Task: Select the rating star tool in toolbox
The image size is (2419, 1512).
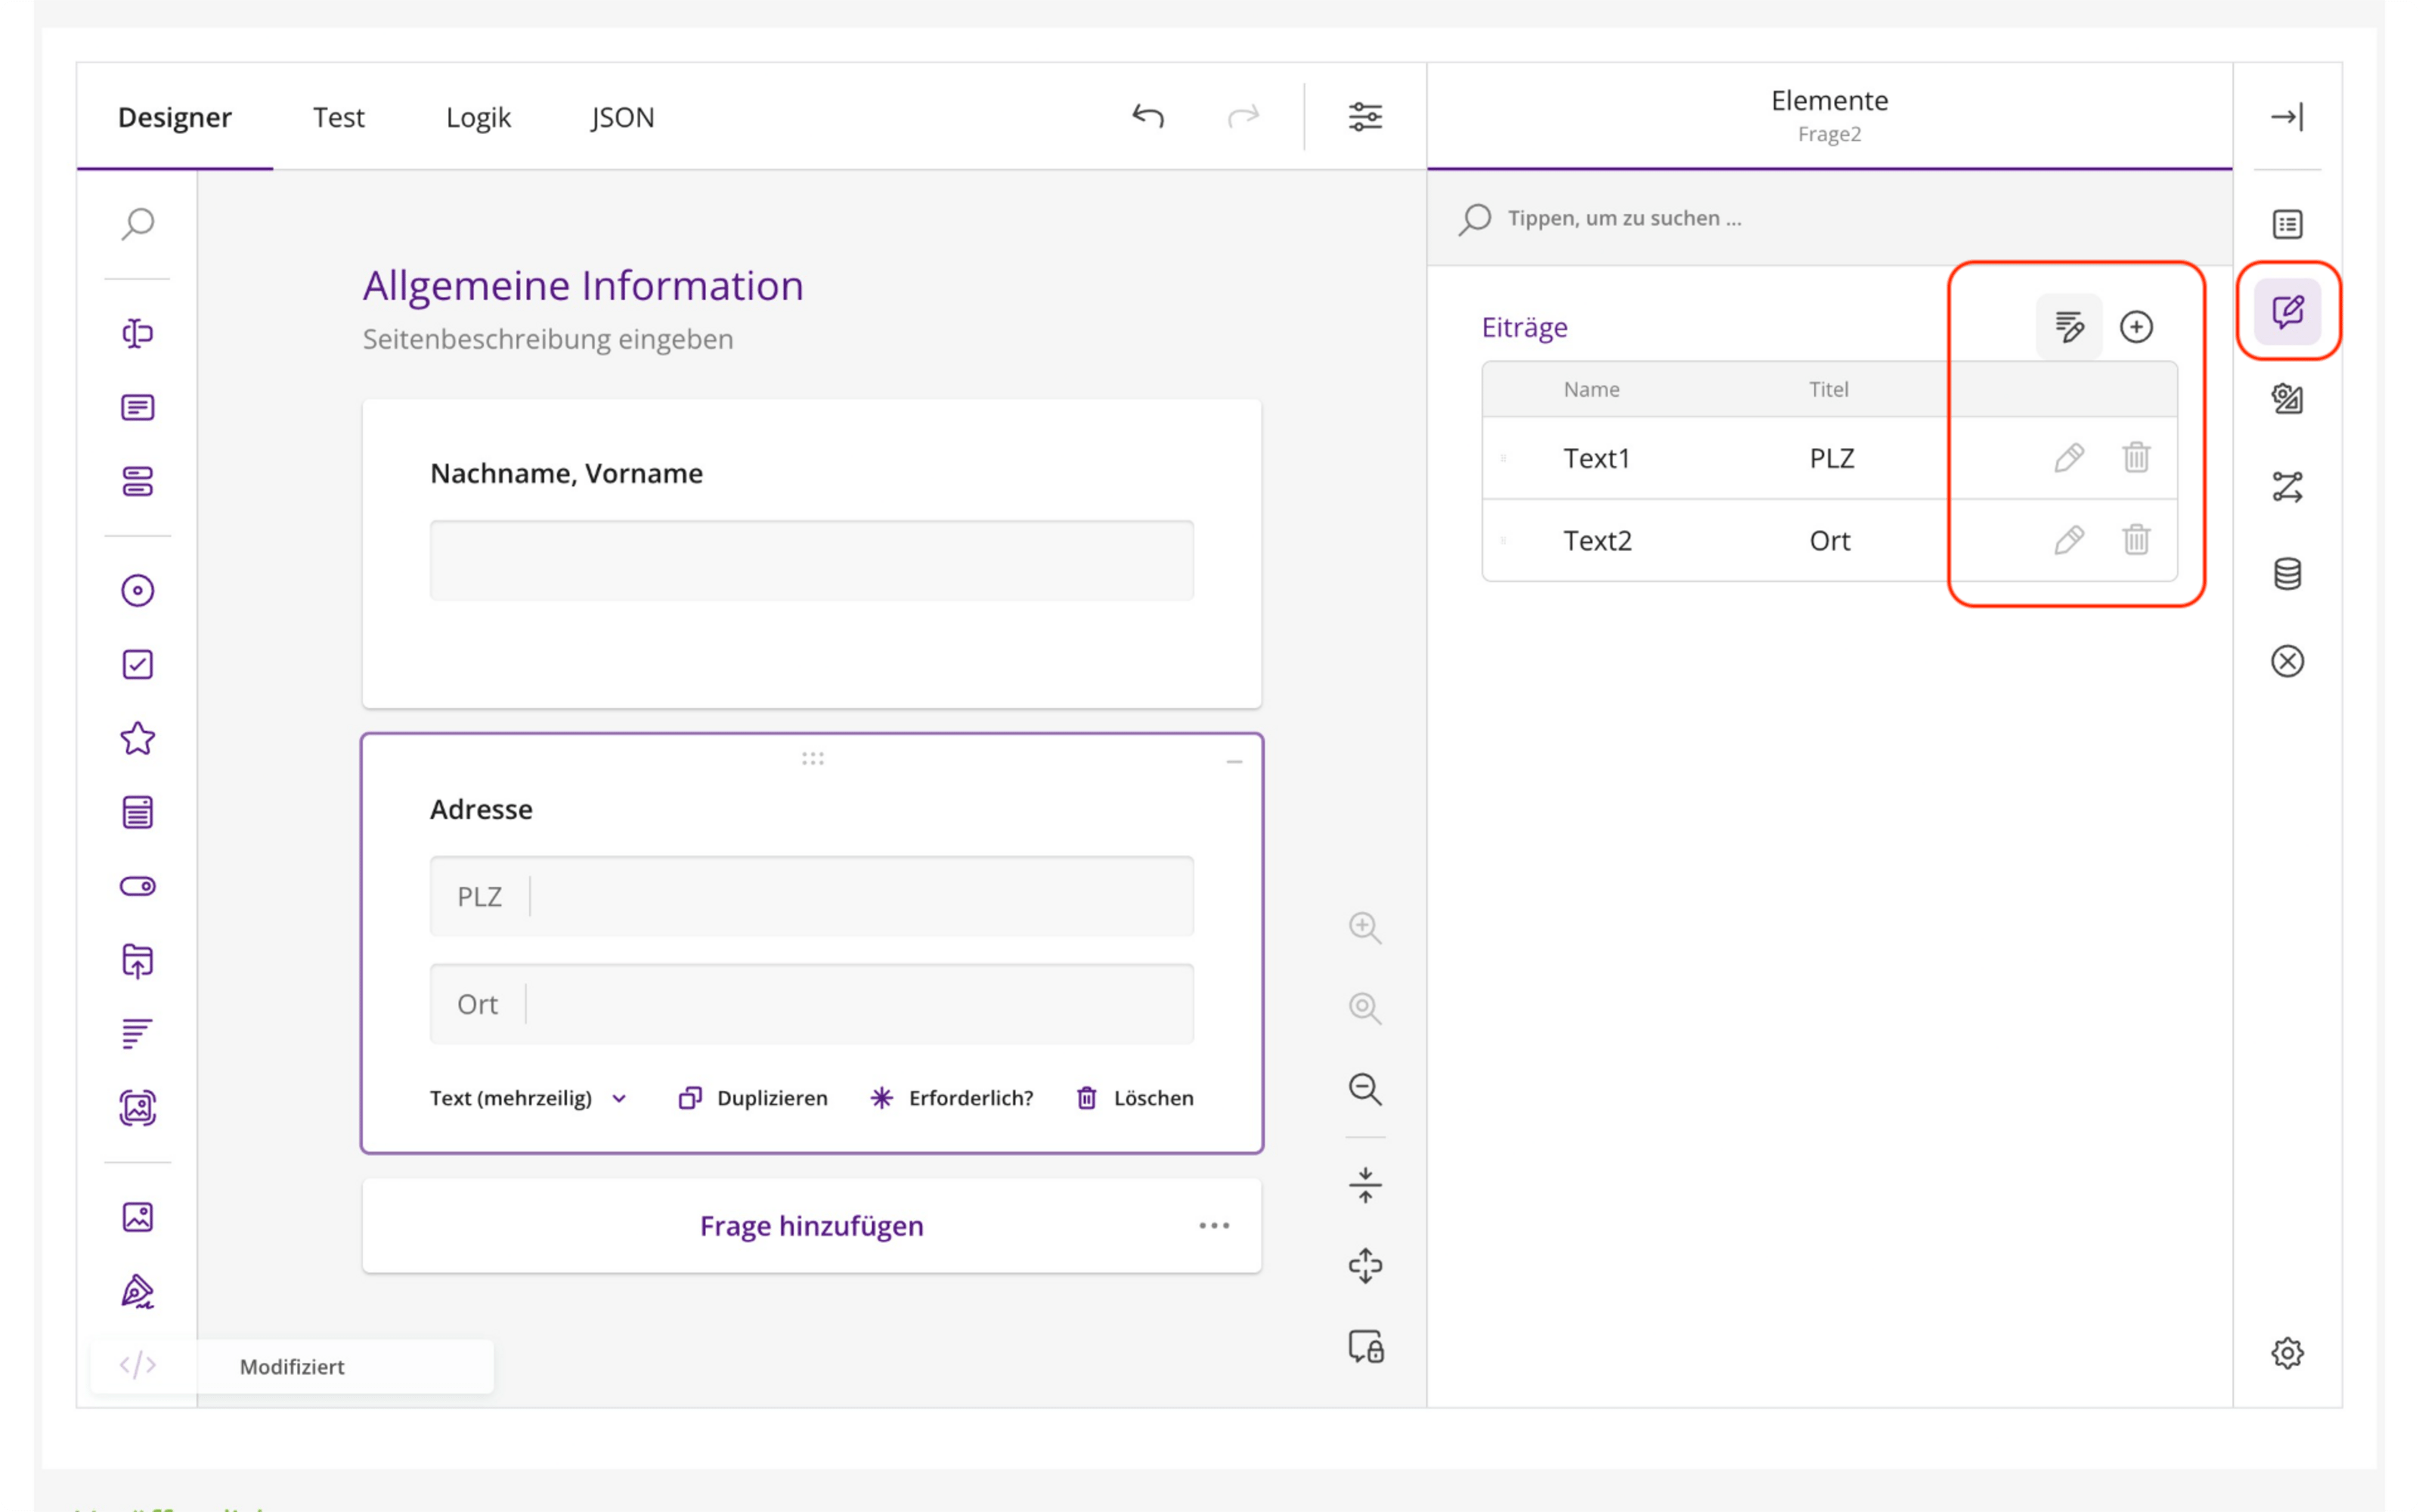Action: point(138,739)
